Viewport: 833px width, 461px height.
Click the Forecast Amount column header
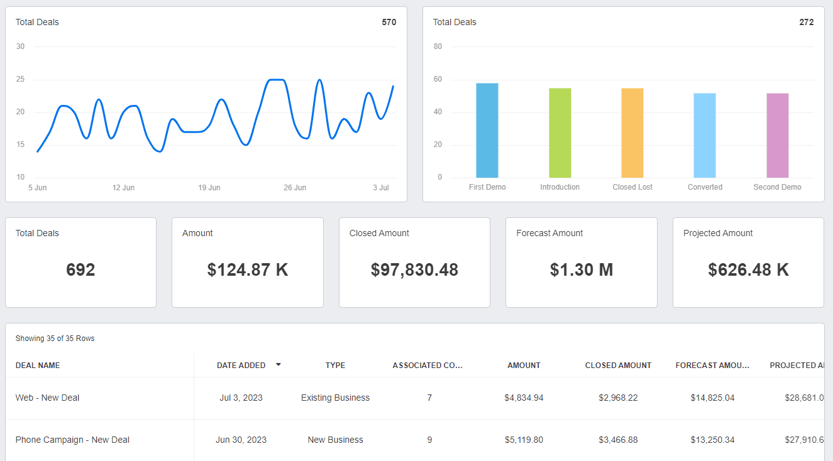(712, 366)
